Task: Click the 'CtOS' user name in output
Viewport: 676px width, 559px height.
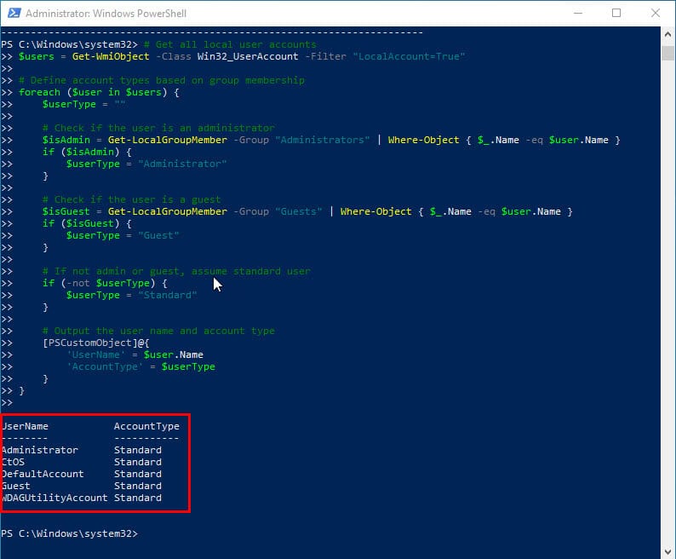Action: click(x=13, y=463)
